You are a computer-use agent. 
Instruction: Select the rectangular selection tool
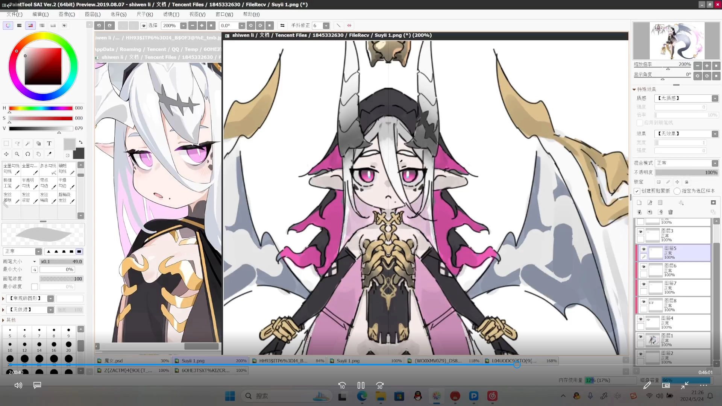6,143
